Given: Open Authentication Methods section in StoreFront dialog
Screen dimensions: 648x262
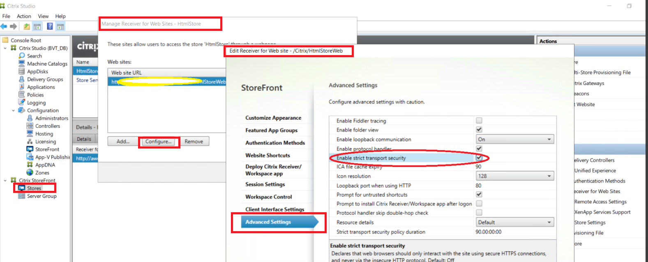Looking at the screenshot, I should [x=275, y=143].
